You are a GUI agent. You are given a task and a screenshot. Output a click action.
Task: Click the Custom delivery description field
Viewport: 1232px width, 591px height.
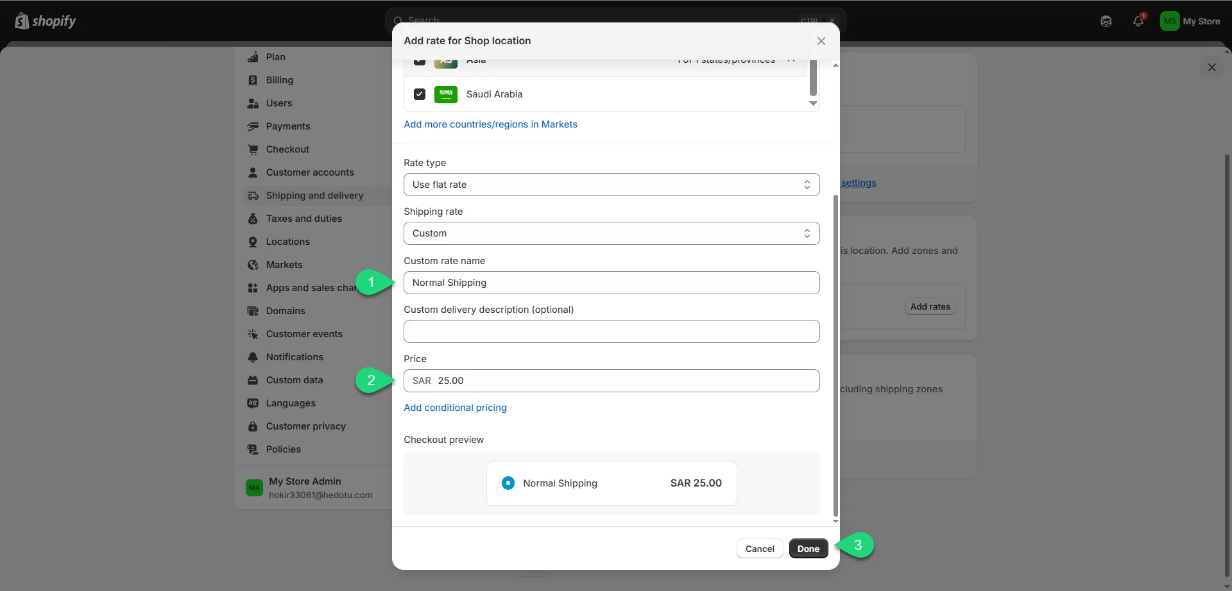pyautogui.click(x=611, y=331)
